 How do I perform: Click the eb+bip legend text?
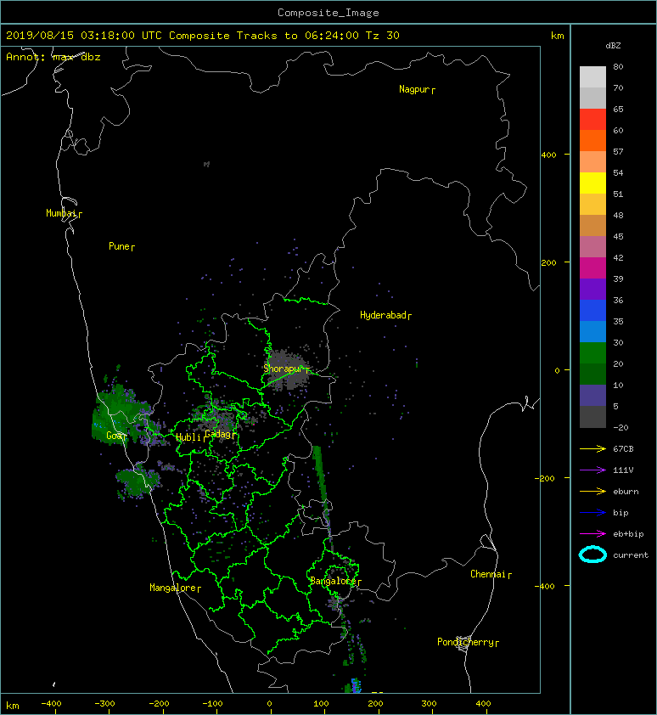pyautogui.click(x=628, y=534)
